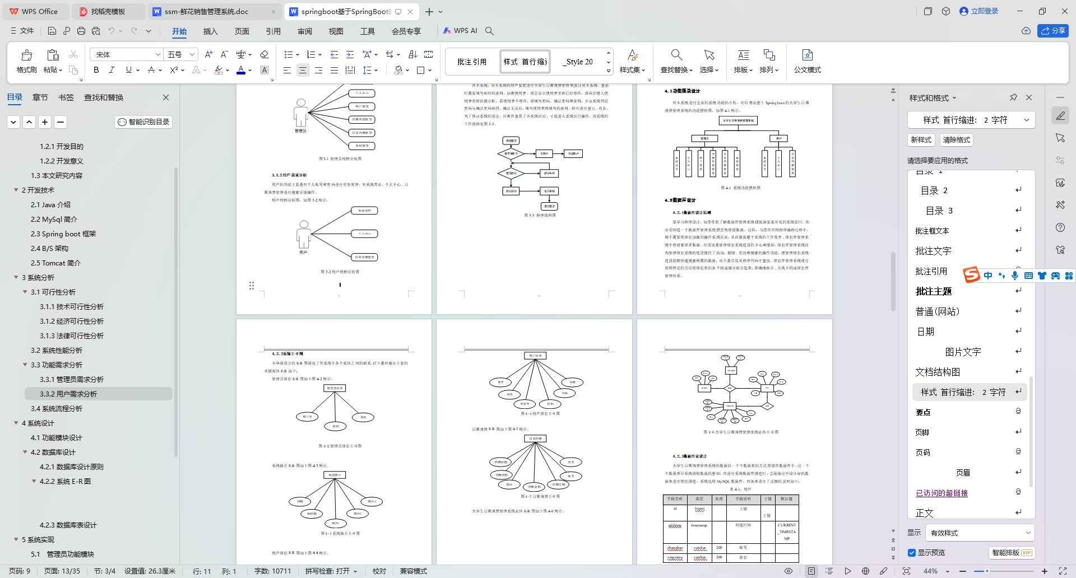1076x578 pixels.
Task: Click the 立即登录 login link
Action: pyautogui.click(x=979, y=11)
